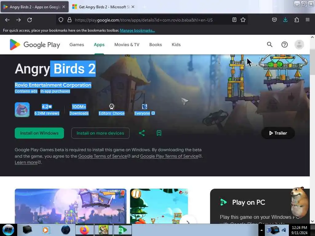Screen dimensions: 315x236
Task: Click the 100M+ Downloads text
Action: 79,110
